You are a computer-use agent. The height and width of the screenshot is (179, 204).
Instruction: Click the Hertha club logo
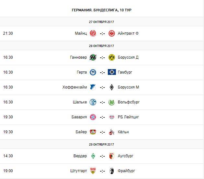coord(93,72)
